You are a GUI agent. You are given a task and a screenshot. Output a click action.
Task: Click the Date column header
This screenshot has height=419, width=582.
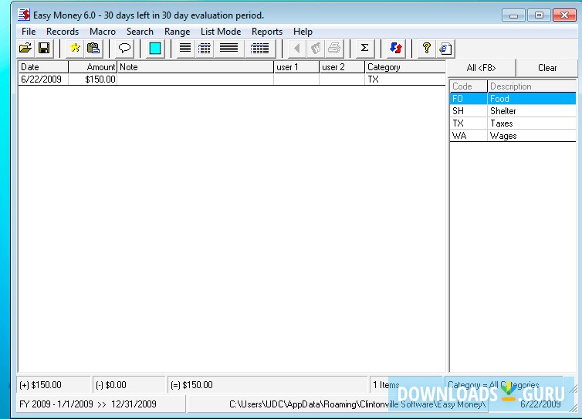(43, 67)
